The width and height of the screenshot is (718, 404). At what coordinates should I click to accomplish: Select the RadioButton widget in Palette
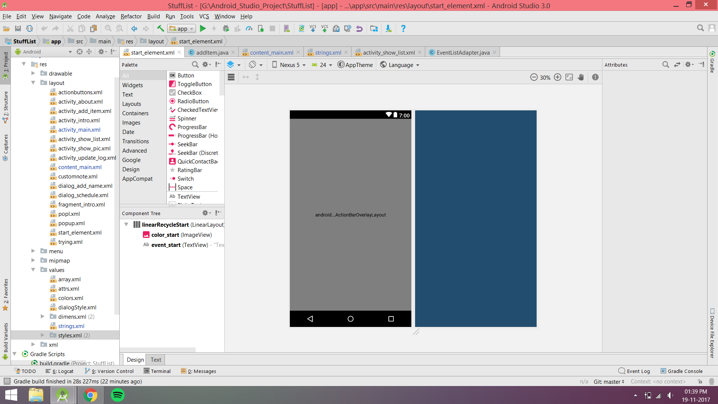click(192, 101)
